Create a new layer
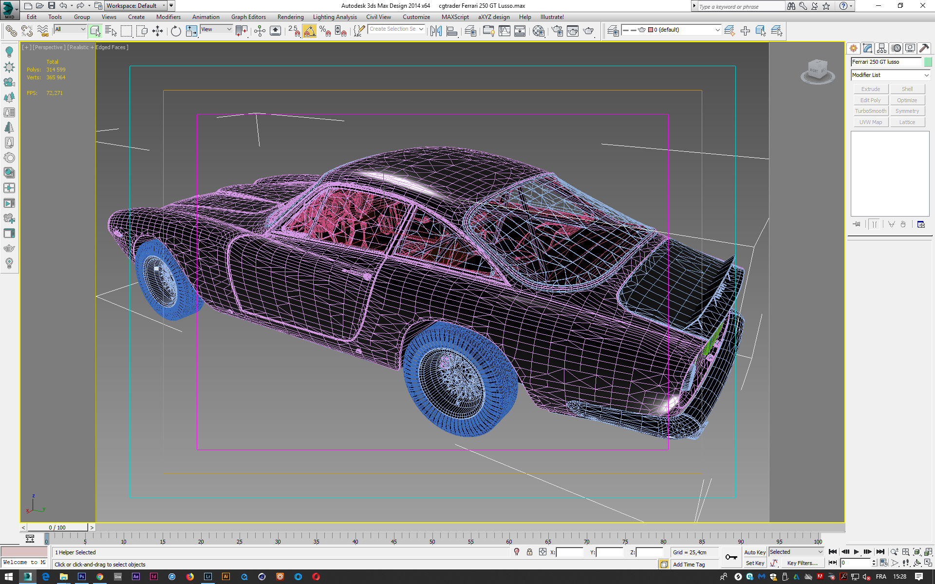The image size is (935, 584). point(729,31)
